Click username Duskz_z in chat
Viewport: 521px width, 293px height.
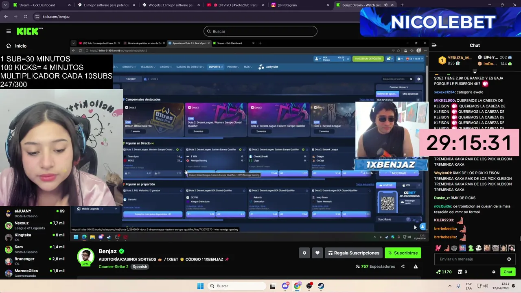click(x=442, y=198)
